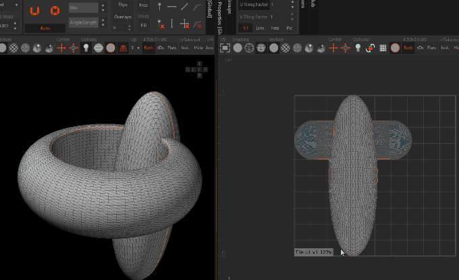Click the lock rotate icon in UV view toolbar
This screenshot has height=280, width=459.
tap(371, 48)
